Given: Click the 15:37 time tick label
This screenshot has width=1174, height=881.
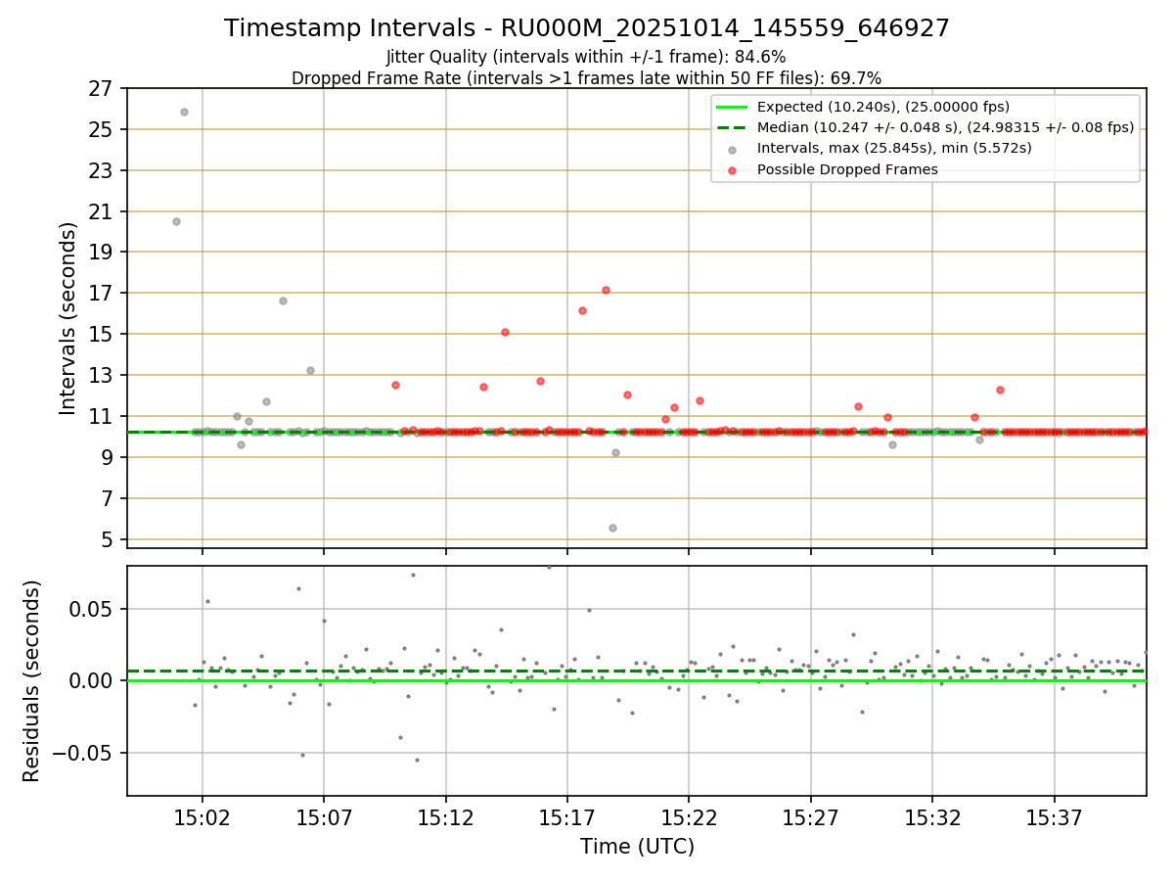Looking at the screenshot, I should (x=1055, y=816).
